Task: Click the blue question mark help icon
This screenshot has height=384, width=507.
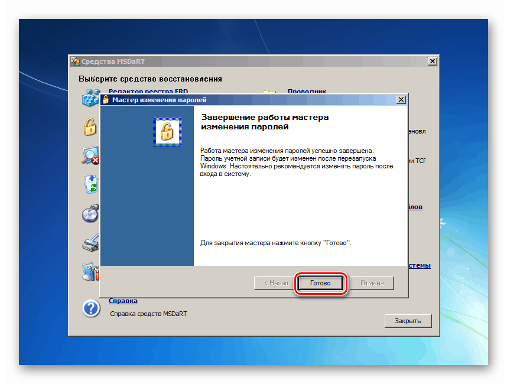Action: [x=91, y=308]
